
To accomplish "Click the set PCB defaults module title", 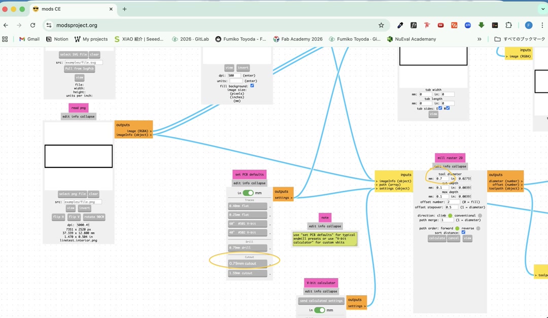I will coord(250,174).
